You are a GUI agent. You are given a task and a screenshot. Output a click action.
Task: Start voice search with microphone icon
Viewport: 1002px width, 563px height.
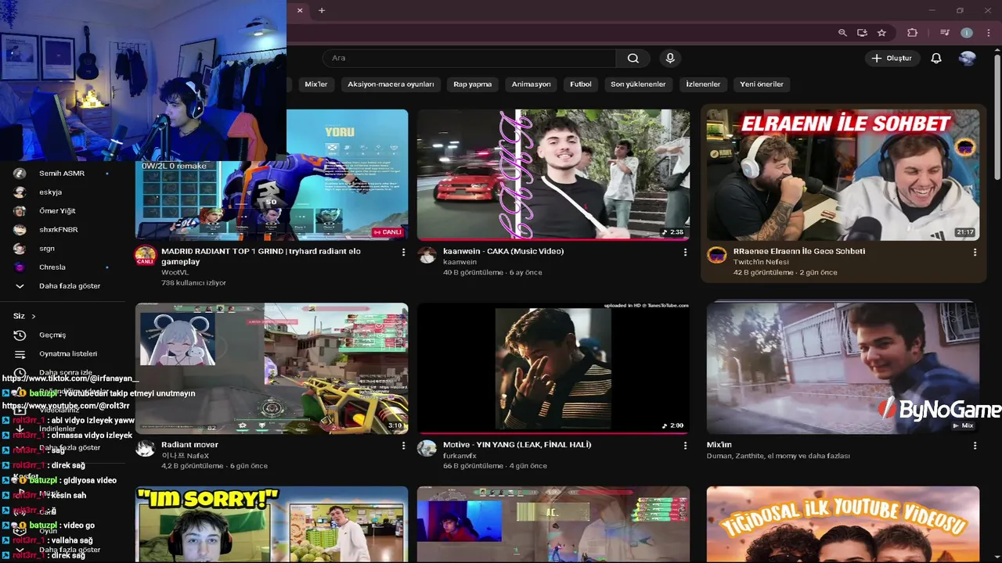click(x=670, y=58)
